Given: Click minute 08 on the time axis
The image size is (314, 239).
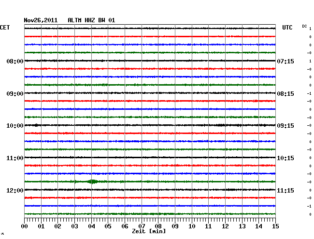Looking at the screenshot, I should coord(158,226).
